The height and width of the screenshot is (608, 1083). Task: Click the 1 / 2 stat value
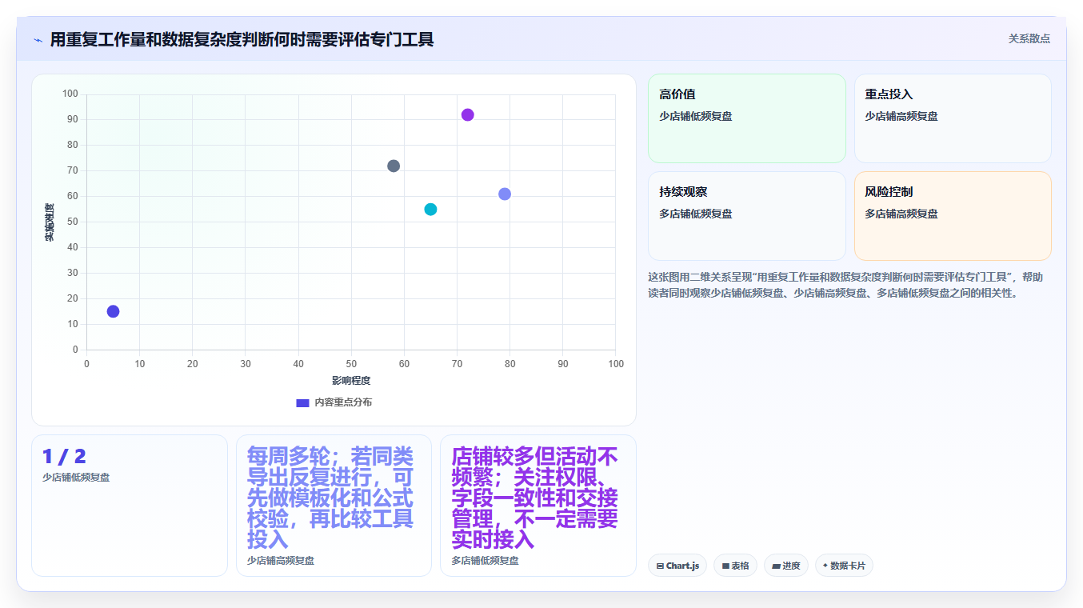[64, 457]
